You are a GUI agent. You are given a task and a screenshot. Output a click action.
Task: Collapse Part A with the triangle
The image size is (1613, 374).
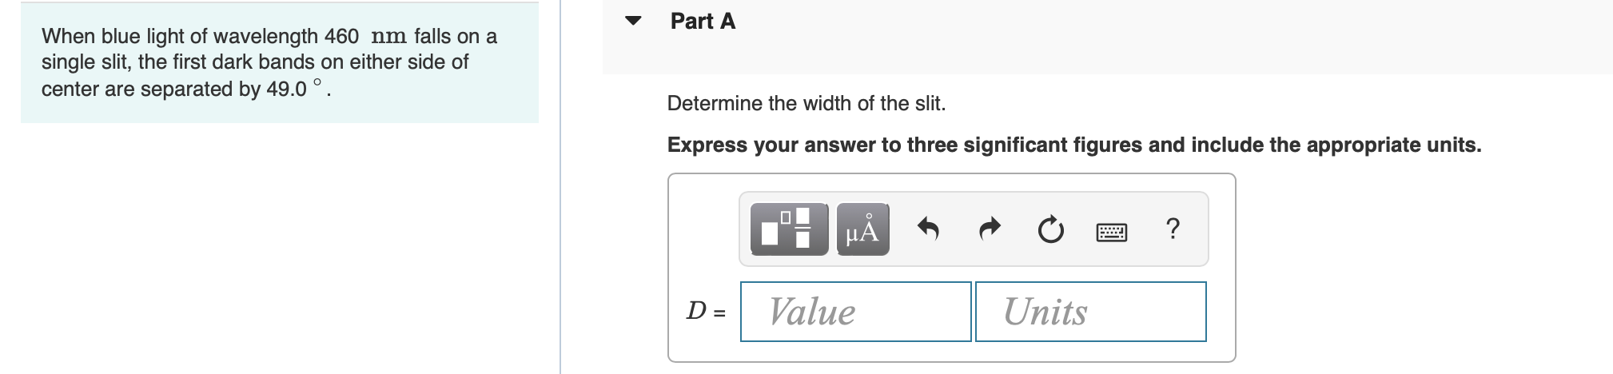pos(634,22)
